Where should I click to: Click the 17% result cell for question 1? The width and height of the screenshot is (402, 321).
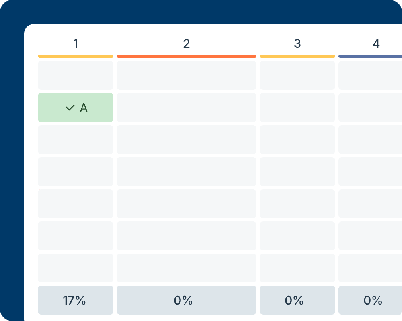tap(76, 300)
